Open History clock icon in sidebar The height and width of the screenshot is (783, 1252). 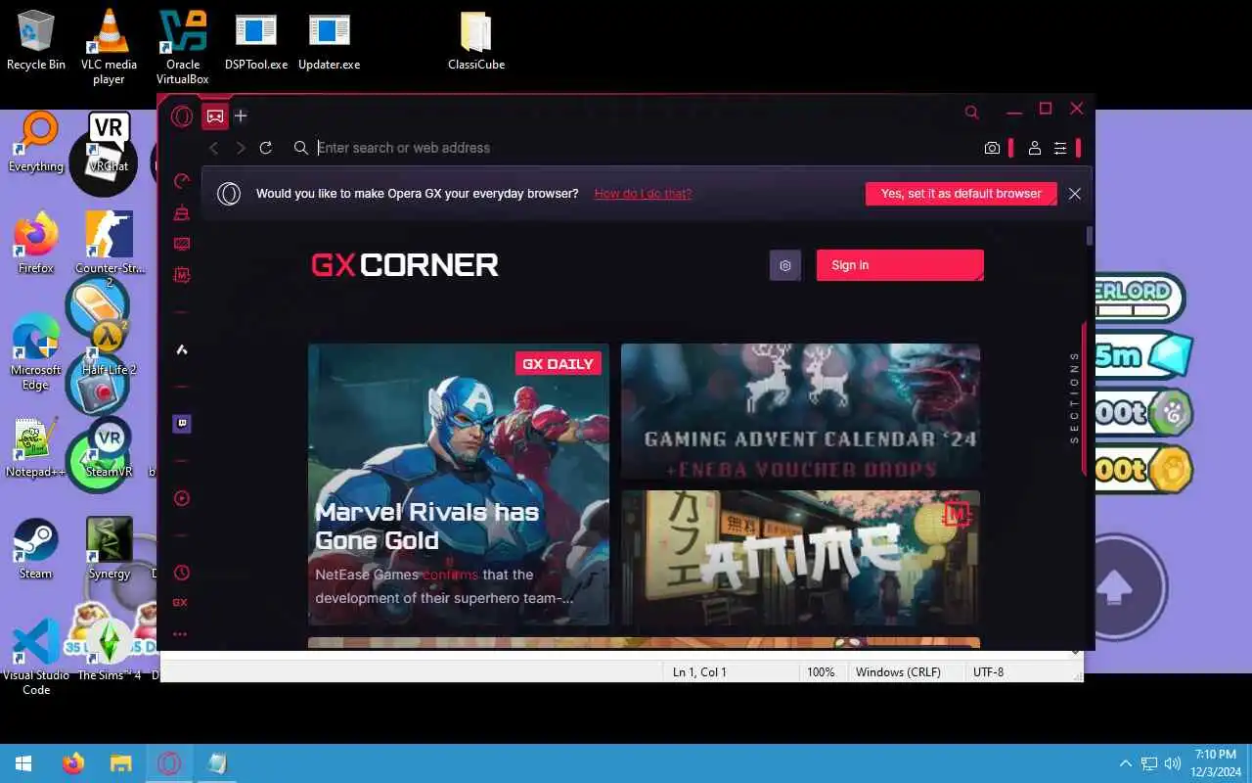pos(181,573)
